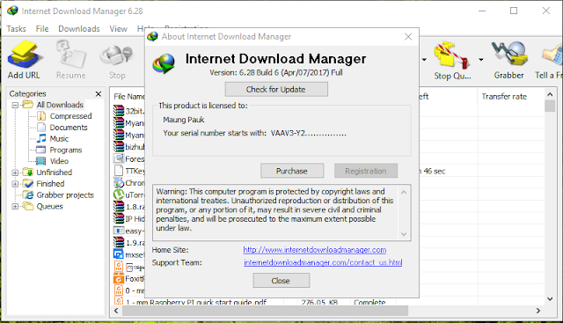The height and width of the screenshot is (323, 563).
Task: Select the 1.9.rar file entry
Action: coord(129,243)
